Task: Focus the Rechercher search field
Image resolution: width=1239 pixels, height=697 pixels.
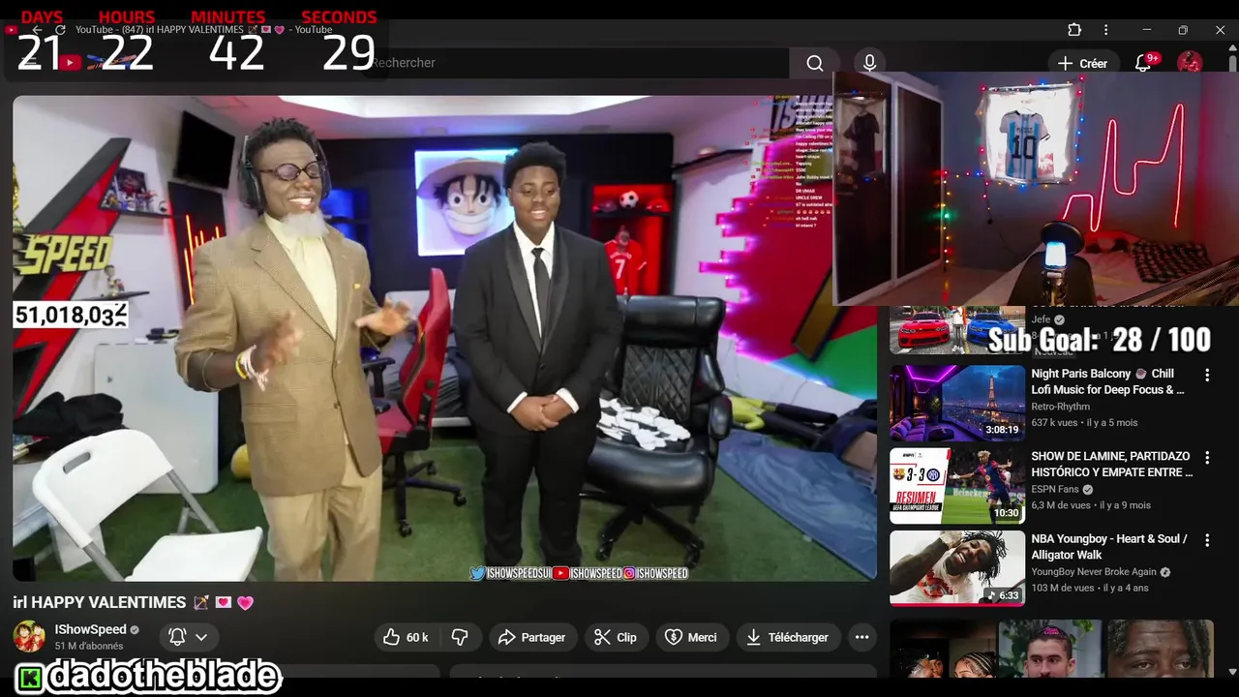Action: pyautogui.click(x=579, y=63)
